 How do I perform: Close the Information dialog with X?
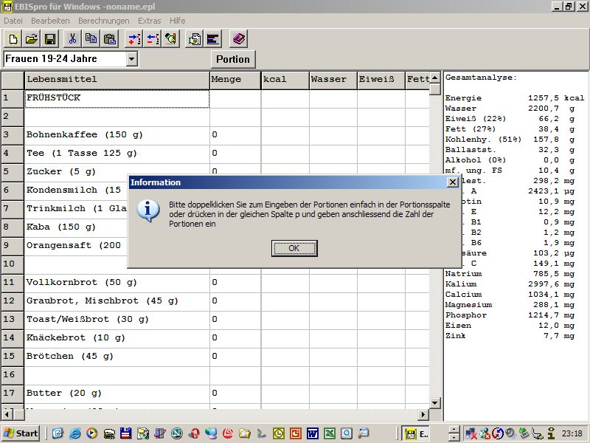[452, 182]
